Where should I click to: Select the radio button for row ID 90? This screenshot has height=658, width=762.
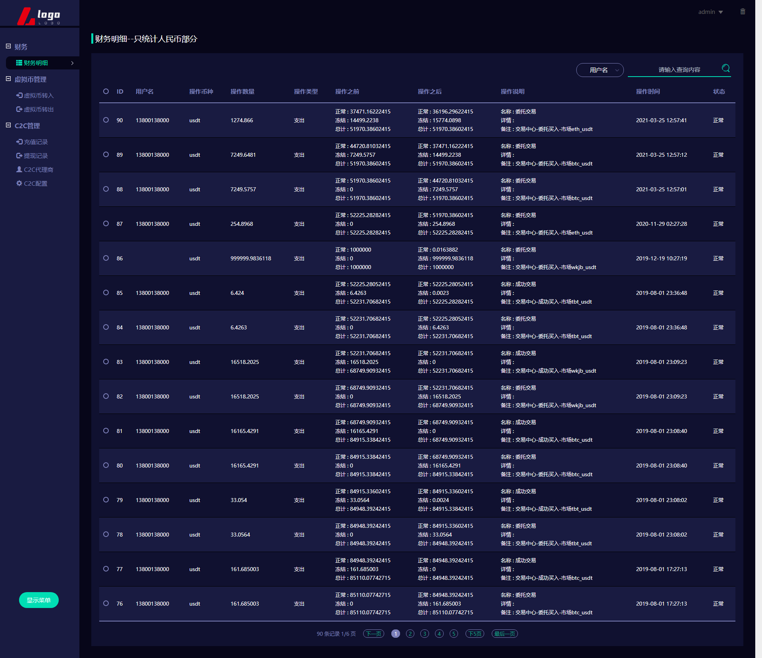point(106,120)
